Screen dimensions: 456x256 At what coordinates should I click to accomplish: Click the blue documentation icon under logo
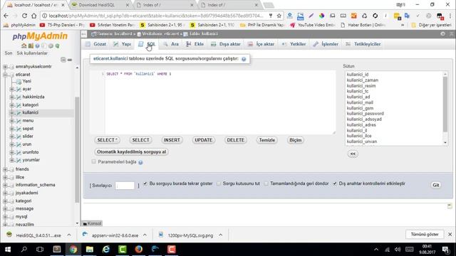click(37, 46)
